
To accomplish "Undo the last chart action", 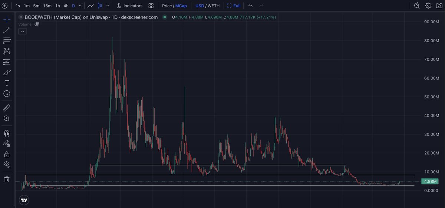I will point(250,6).
